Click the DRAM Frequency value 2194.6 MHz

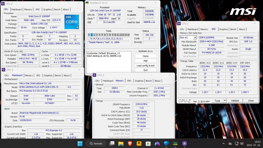[x=141, y=104]
